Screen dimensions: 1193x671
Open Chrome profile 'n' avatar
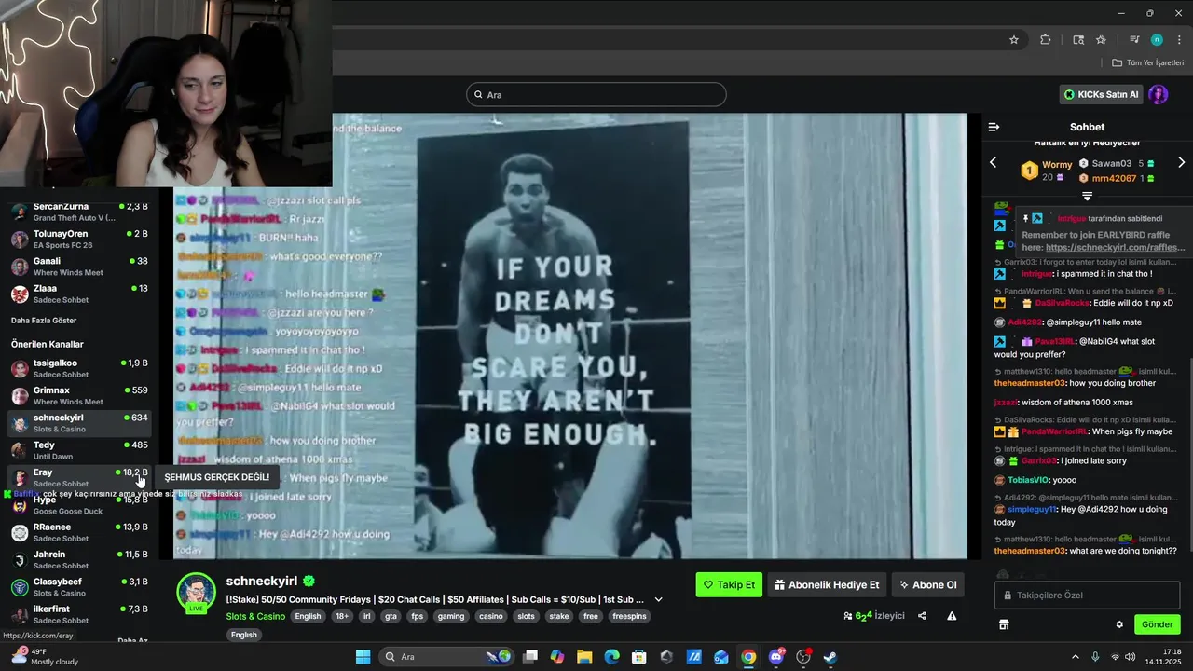[x=1157, y=39]
